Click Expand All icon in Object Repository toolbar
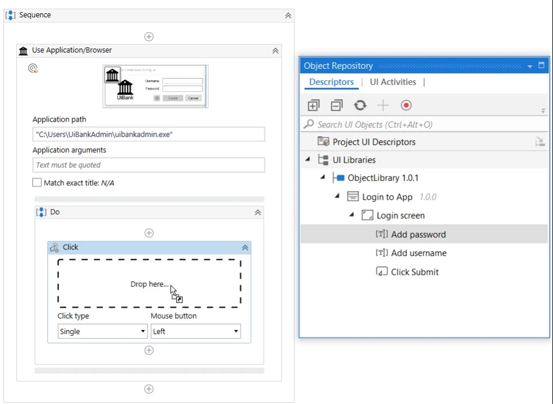 [x=313, y=106]
